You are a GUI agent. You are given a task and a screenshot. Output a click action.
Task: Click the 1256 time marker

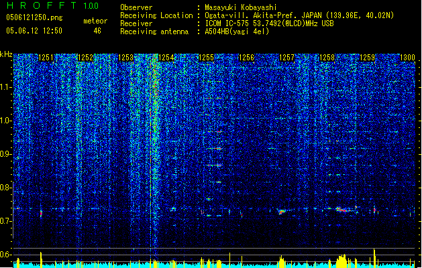[246, 58]
